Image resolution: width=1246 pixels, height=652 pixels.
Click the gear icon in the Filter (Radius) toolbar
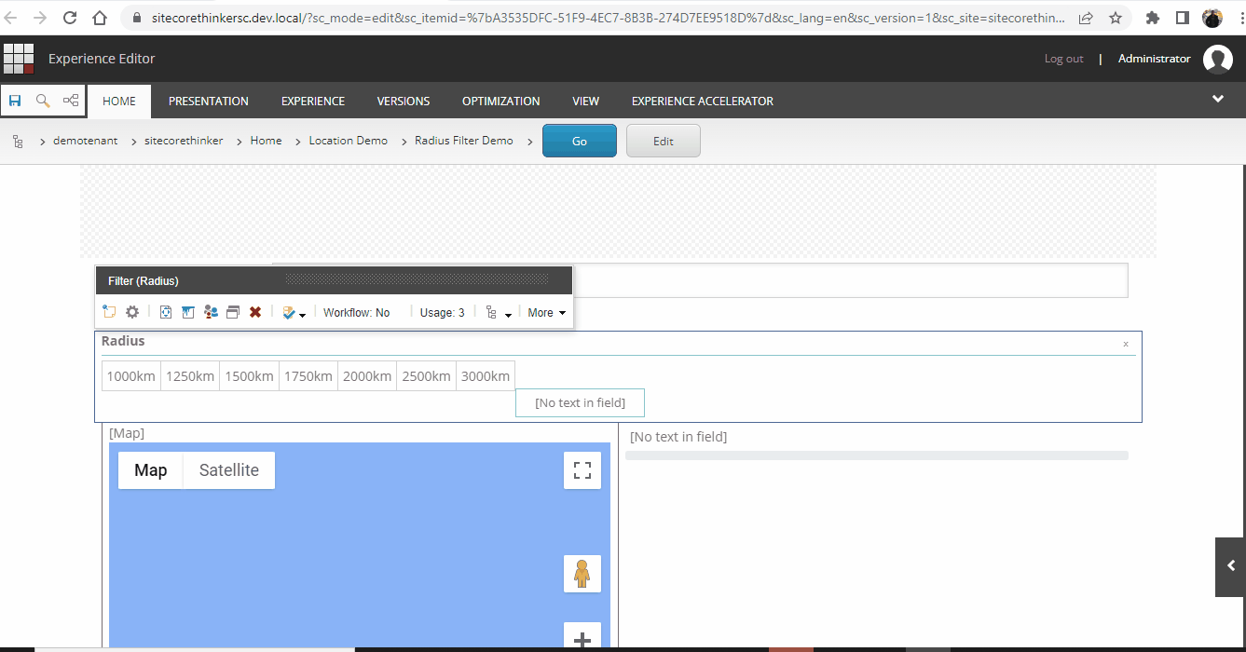click(x=132, y=313)
